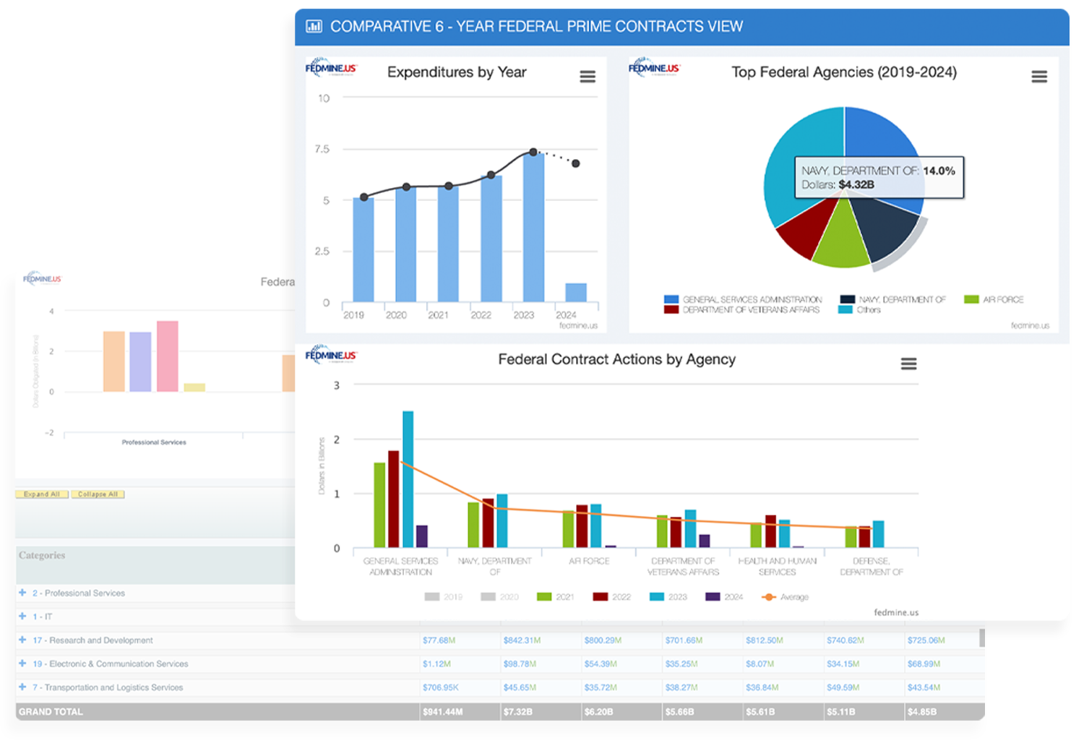Image resolution: width=1084 pixels, height=751 pixels.
Task: Toggle 2021 series in contract actions legend
Action: tap(556, 597)
